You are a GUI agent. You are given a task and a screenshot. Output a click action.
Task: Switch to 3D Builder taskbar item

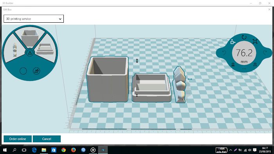(x=103, y=150)
